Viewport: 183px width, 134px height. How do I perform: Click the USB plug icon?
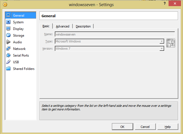coord(8,62)
